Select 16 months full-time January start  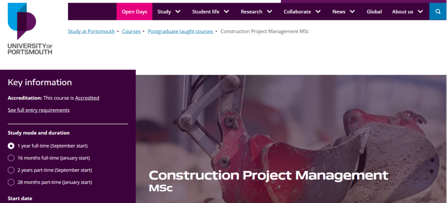tap(11, 158)
